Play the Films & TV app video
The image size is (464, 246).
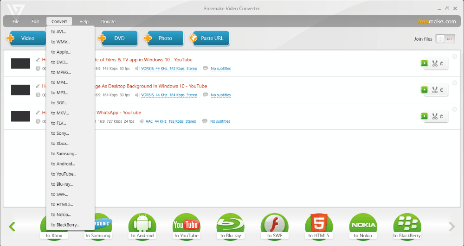tap(425, 63)
